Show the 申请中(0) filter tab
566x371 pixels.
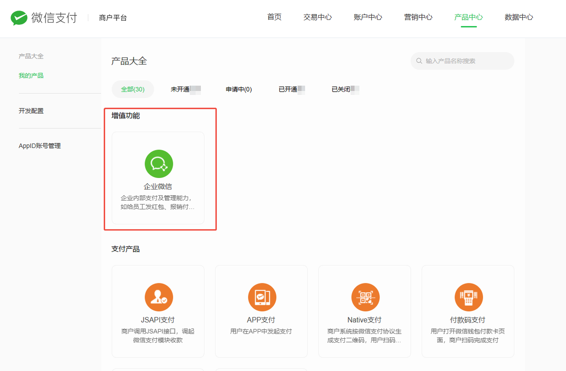(239, 89)
